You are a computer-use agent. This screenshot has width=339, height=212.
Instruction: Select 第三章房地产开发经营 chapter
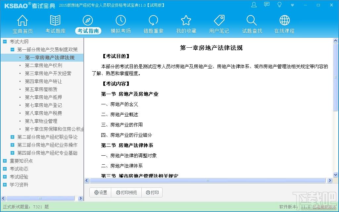pyautogui.click(x=48, y=73)
